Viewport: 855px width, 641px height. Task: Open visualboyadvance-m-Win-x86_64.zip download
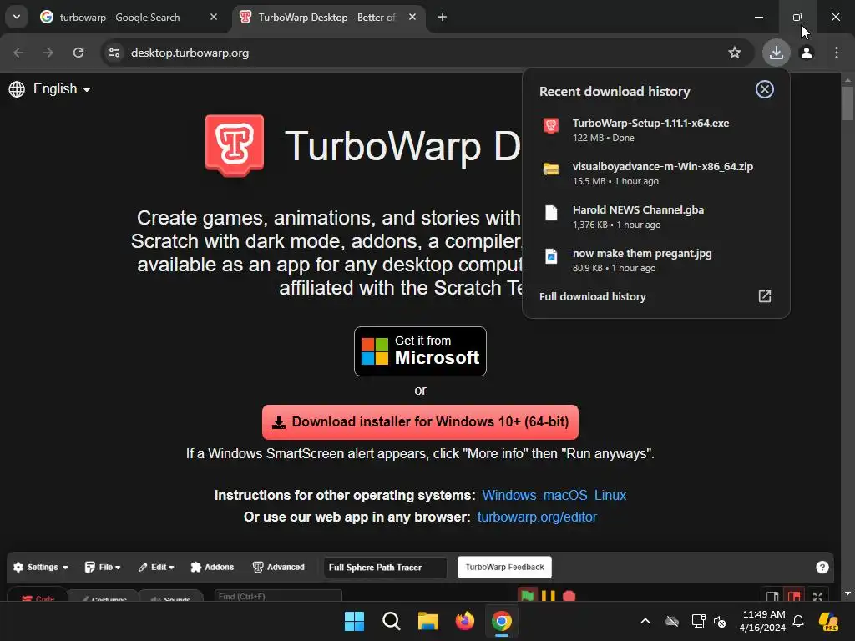(x=656, y=174)
